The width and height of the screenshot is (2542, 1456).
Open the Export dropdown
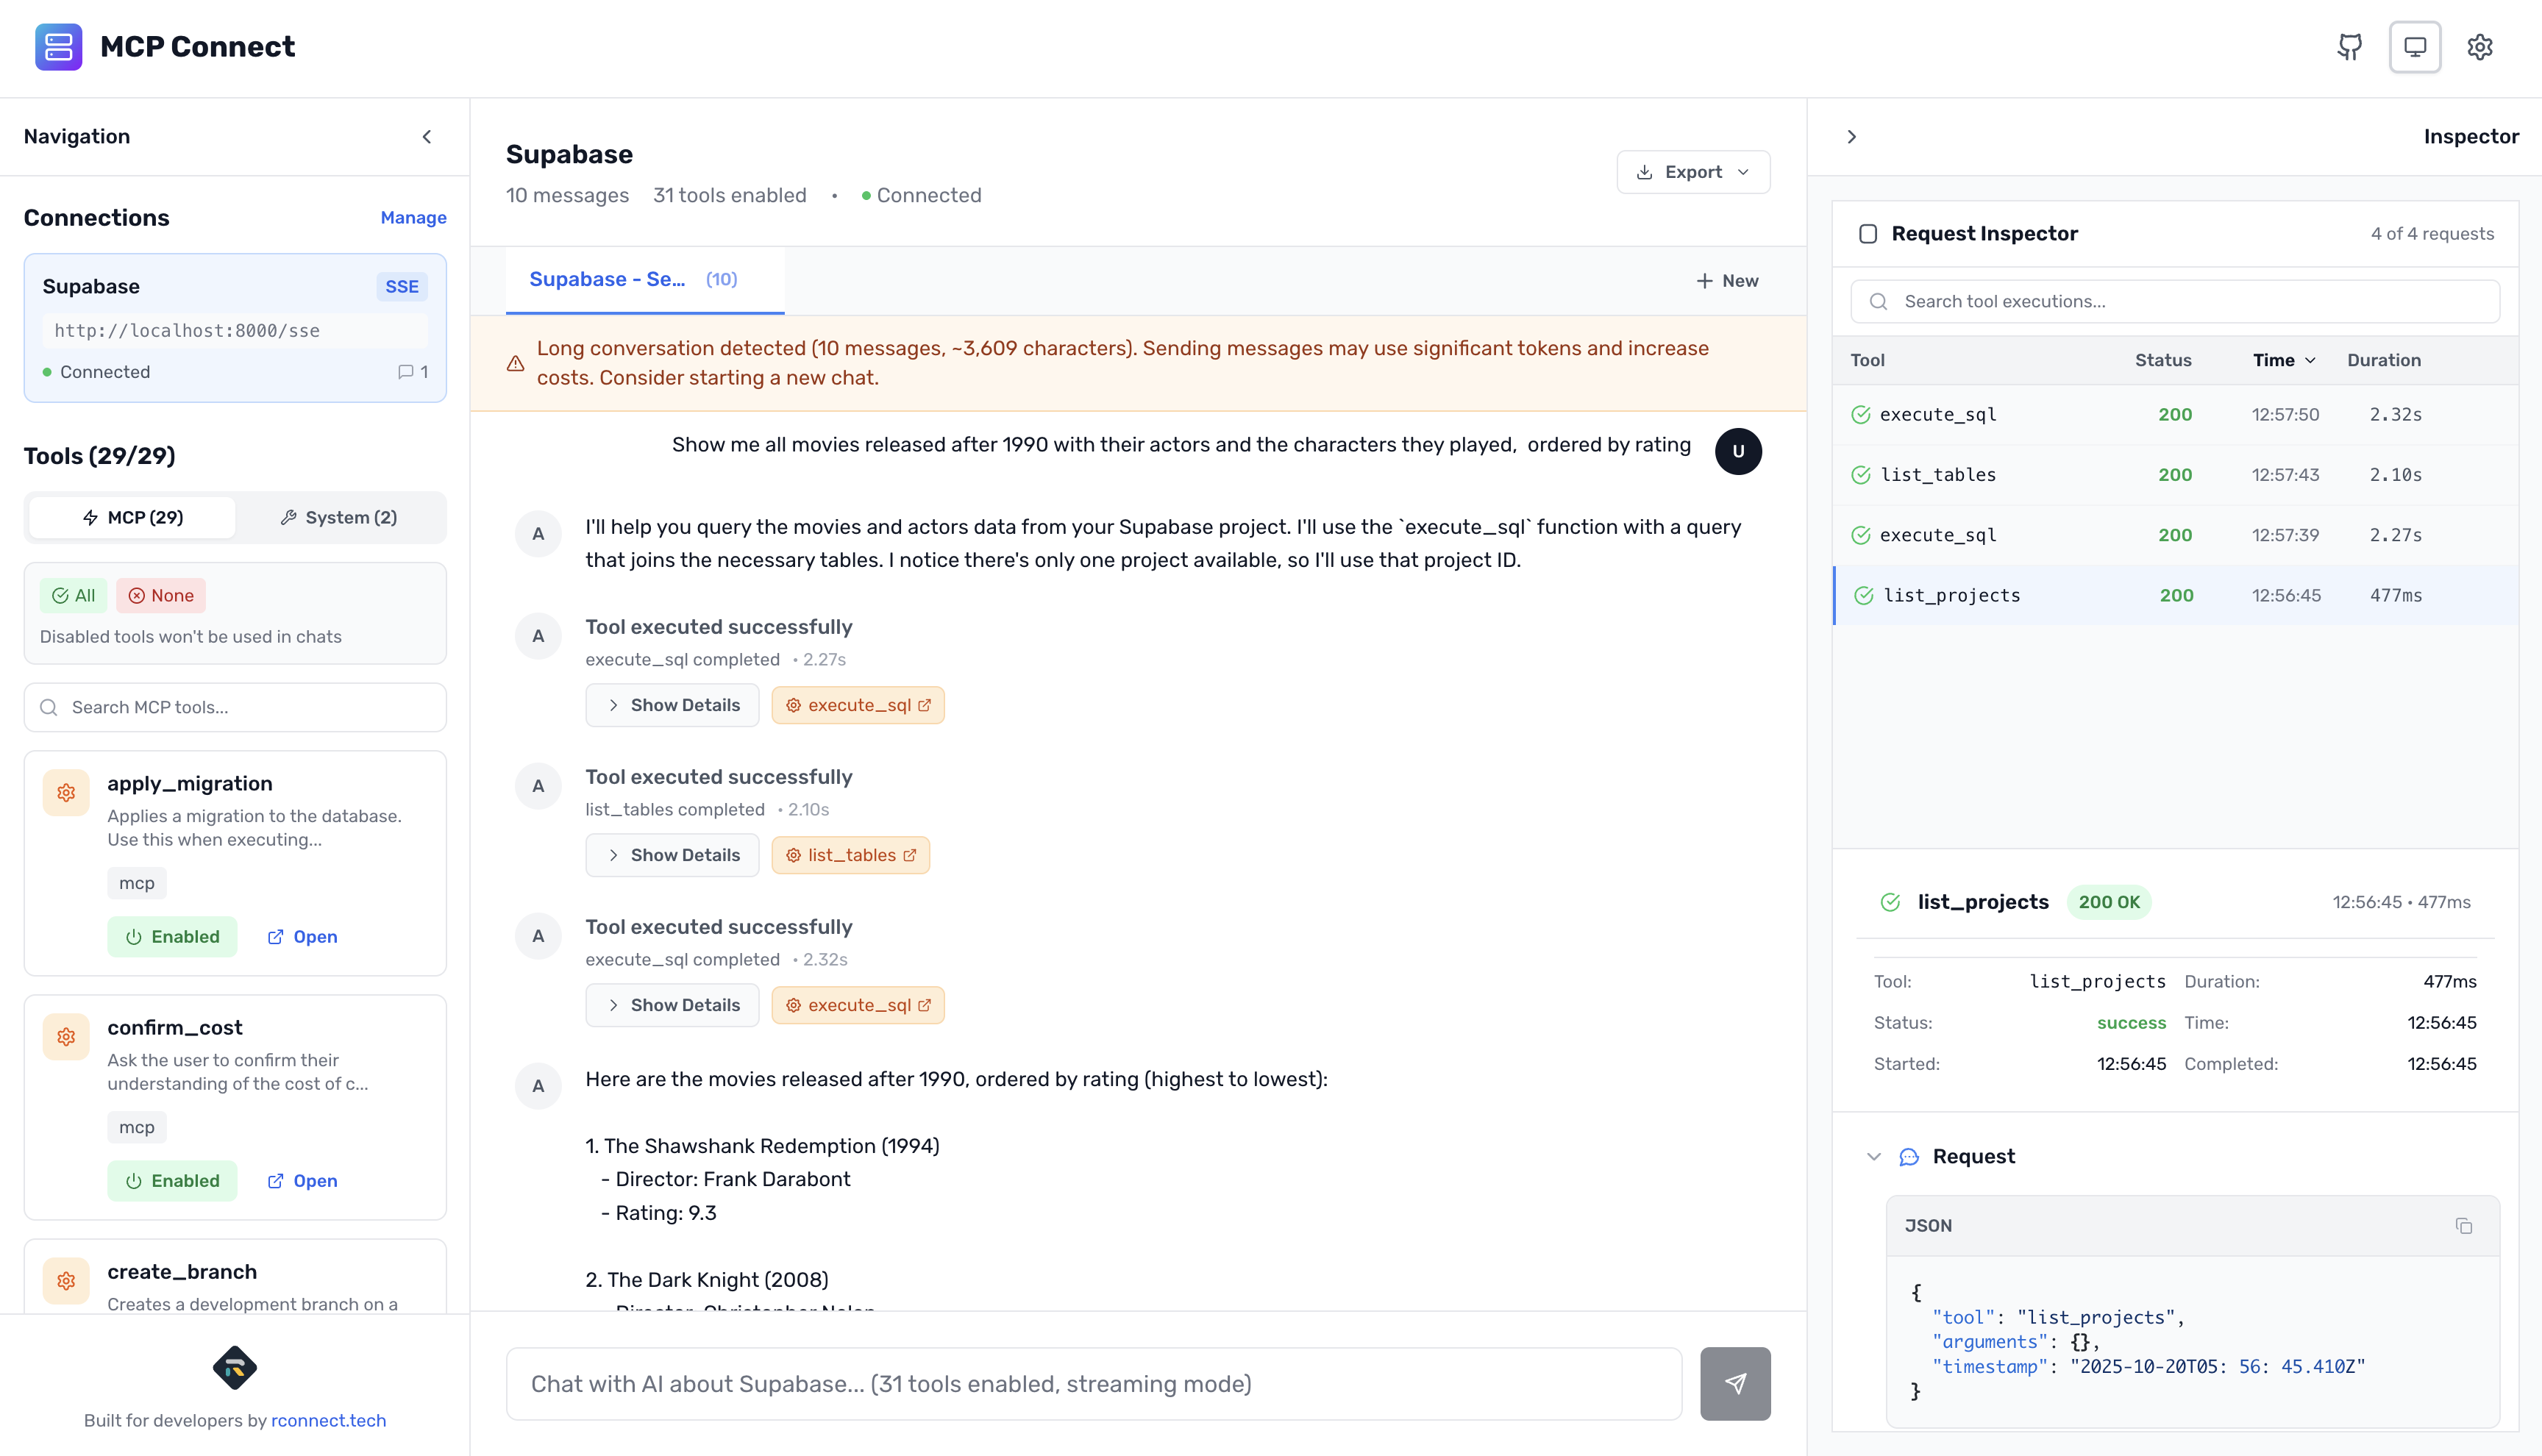click(x=1692, y=171)
